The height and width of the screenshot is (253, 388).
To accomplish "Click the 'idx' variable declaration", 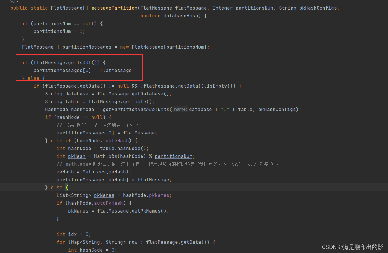I will 73,234.
